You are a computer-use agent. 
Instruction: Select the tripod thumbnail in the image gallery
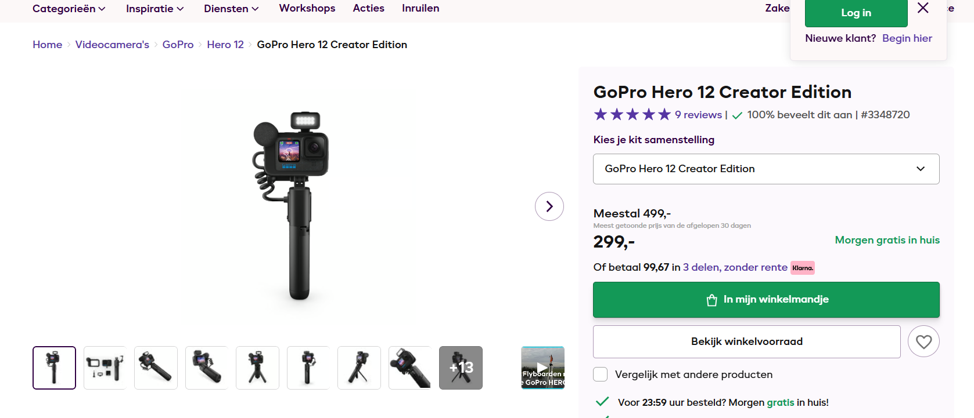pos(257,368)
